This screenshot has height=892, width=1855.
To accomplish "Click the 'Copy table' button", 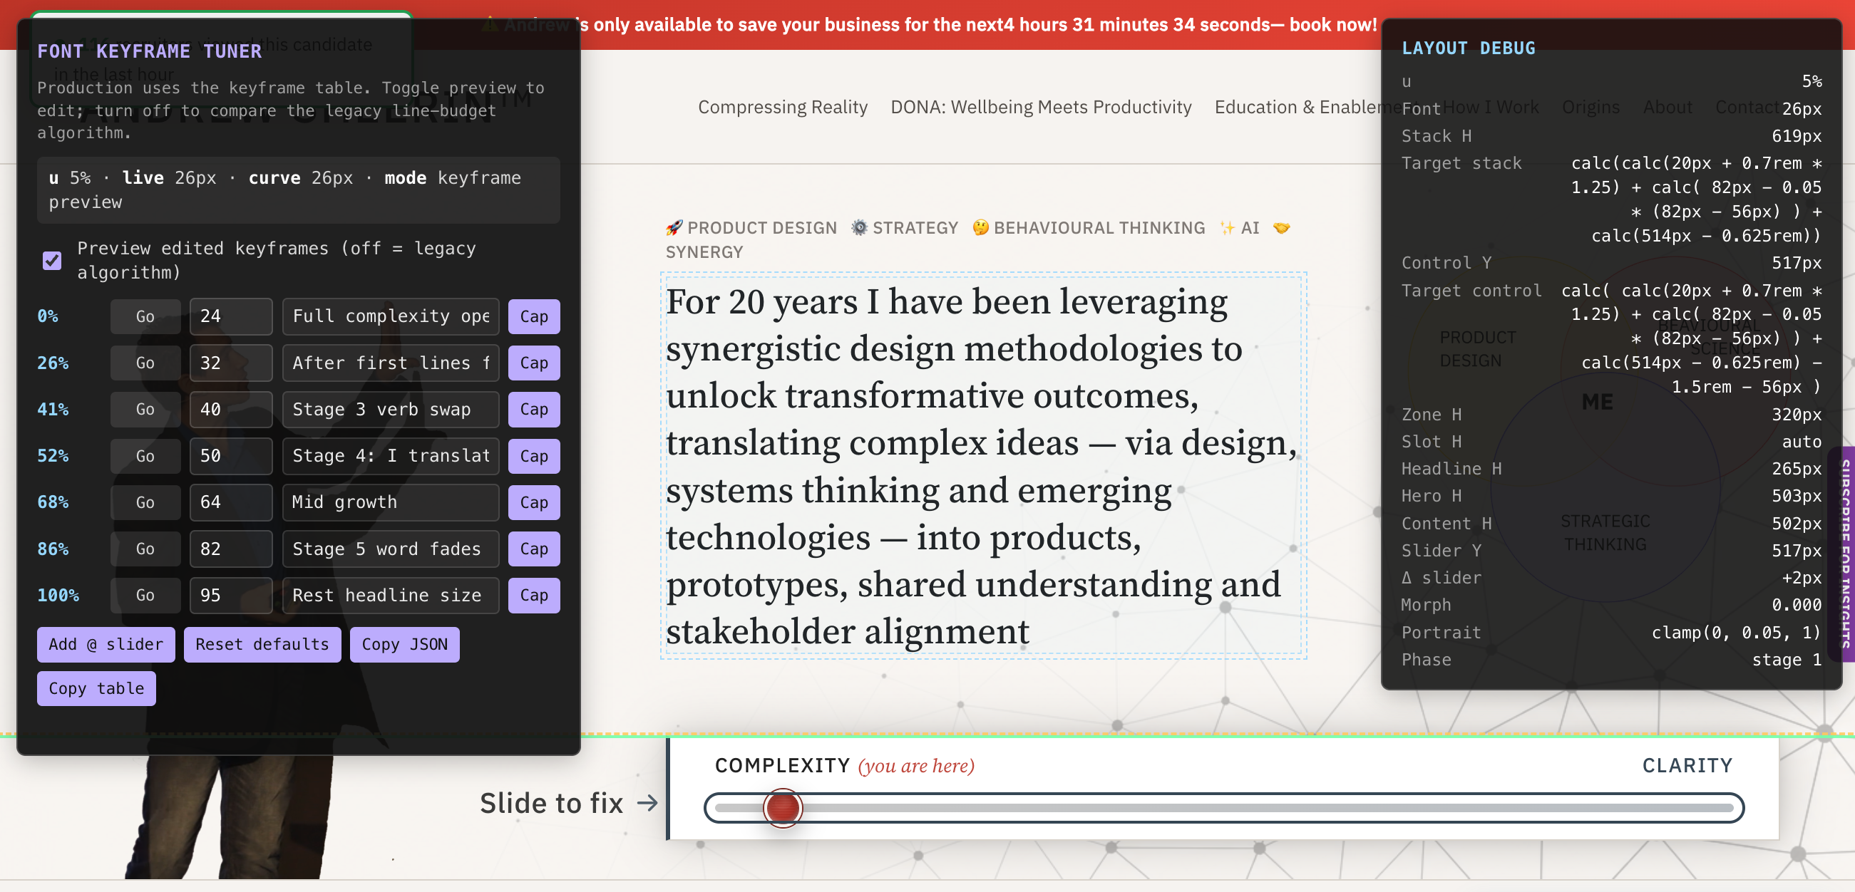I will tap(96, 688).
